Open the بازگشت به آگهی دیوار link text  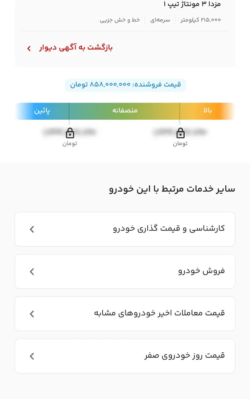tap(76, 48)
